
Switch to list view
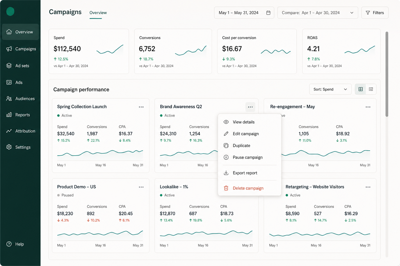tap(371, 89)
